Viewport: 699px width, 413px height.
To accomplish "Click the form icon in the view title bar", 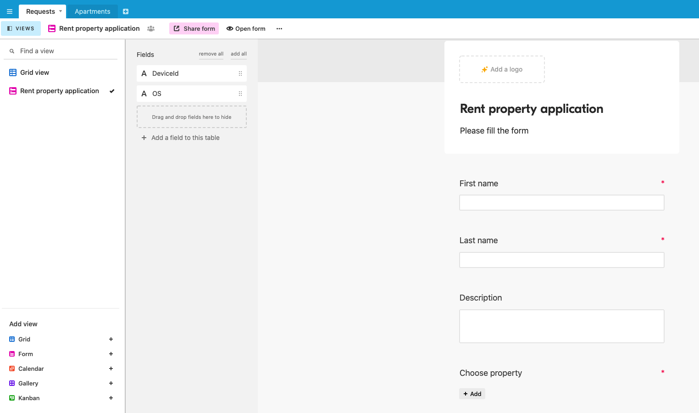I will 52,28.
